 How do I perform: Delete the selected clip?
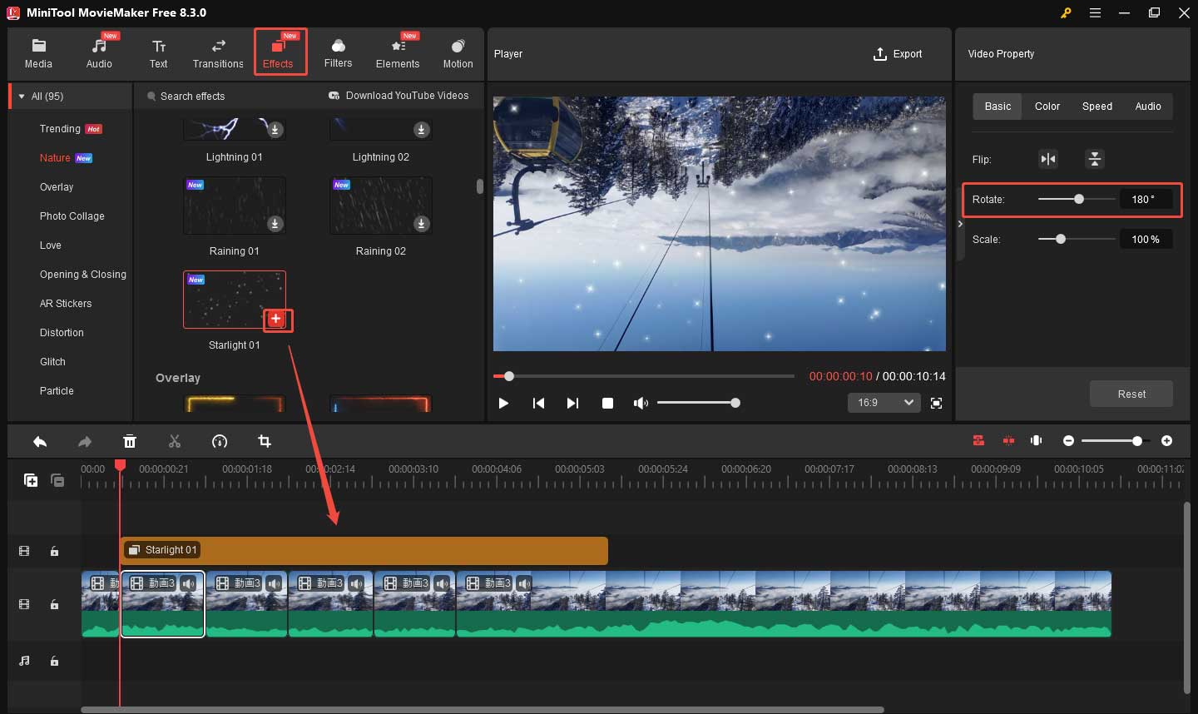tap(130, 441)
